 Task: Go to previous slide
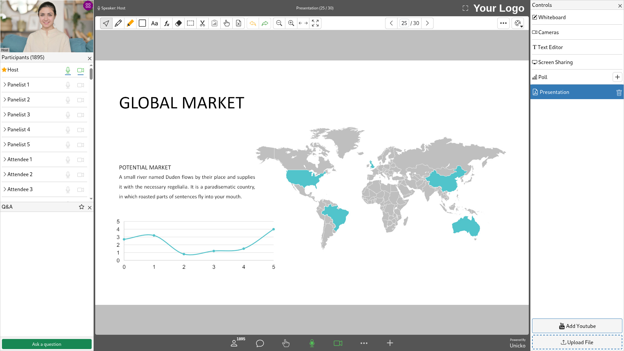[x=391, y=23]
